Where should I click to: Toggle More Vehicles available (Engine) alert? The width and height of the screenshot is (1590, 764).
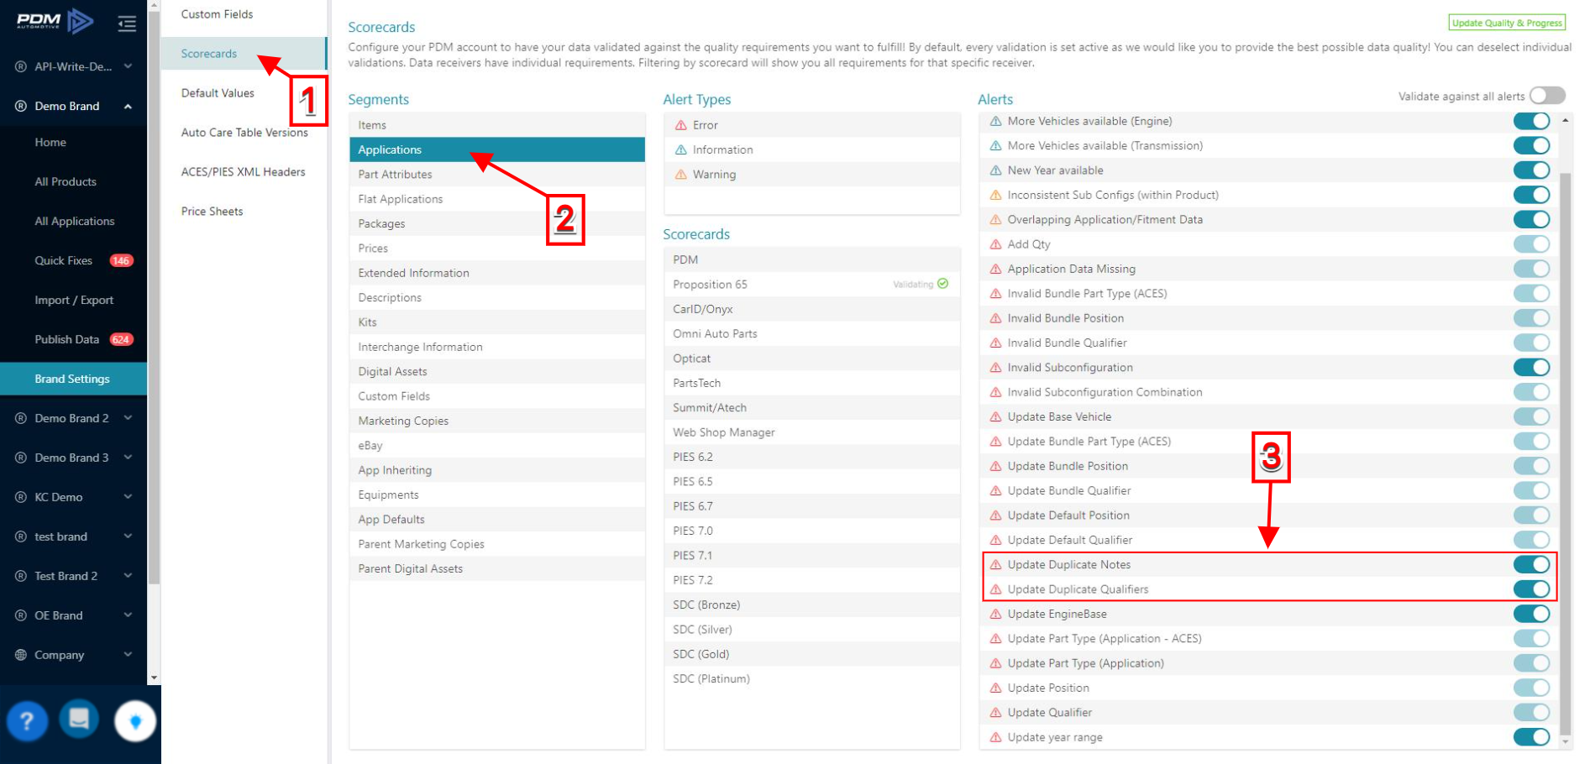pyautogui.click(x=1531, y=121)
